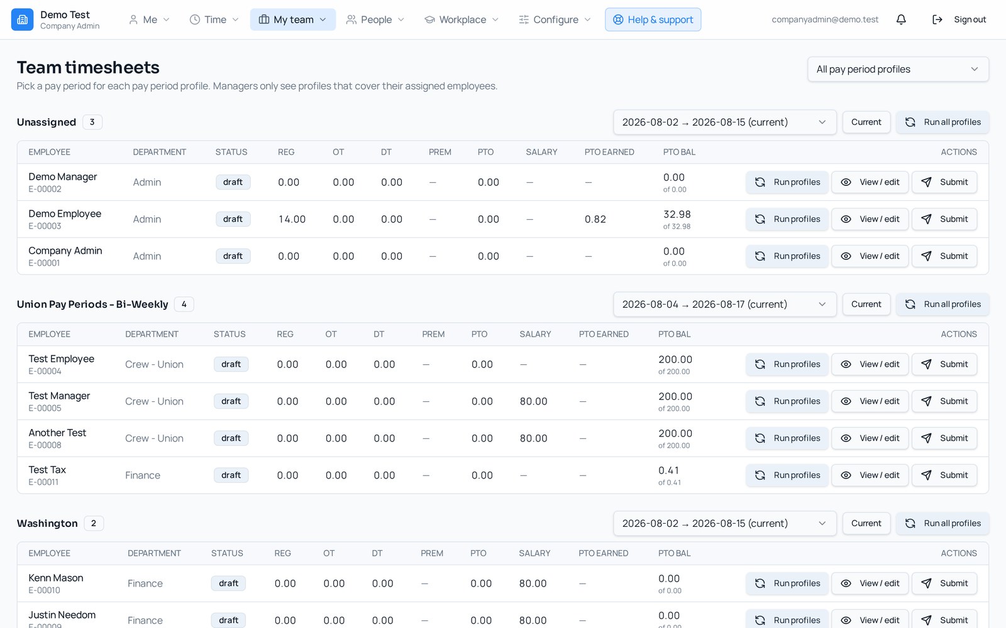This screenshot has height=628, width=1006.
Task: Click Test Tax employee name
Action: [47, 470]
